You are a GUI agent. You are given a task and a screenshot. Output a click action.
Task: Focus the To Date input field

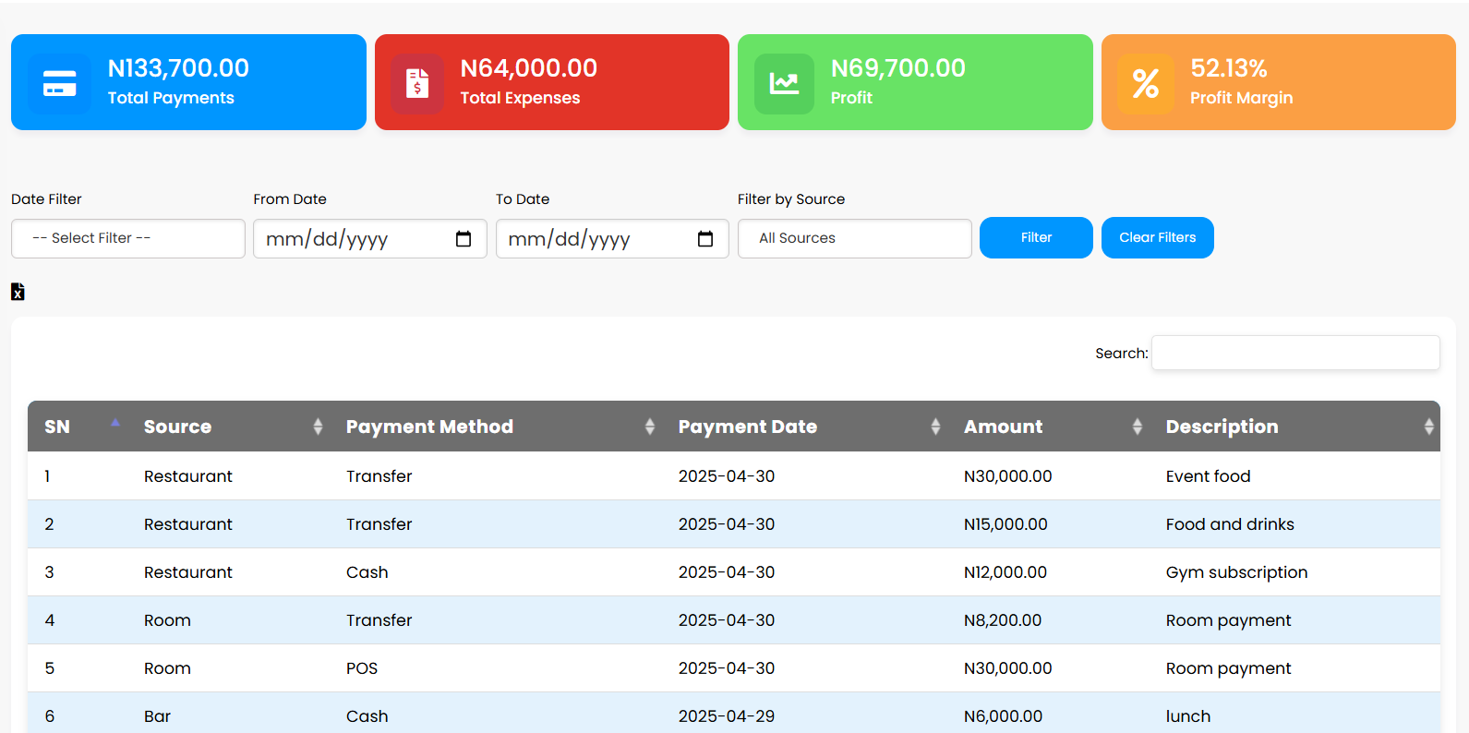click(612, 239)
